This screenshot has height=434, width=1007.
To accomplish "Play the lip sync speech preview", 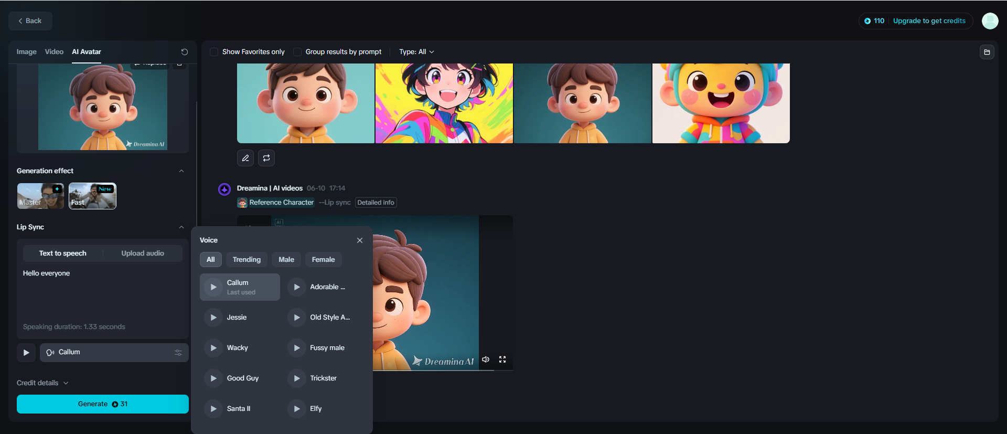I will pyautogui.click(x=26, y=353).
